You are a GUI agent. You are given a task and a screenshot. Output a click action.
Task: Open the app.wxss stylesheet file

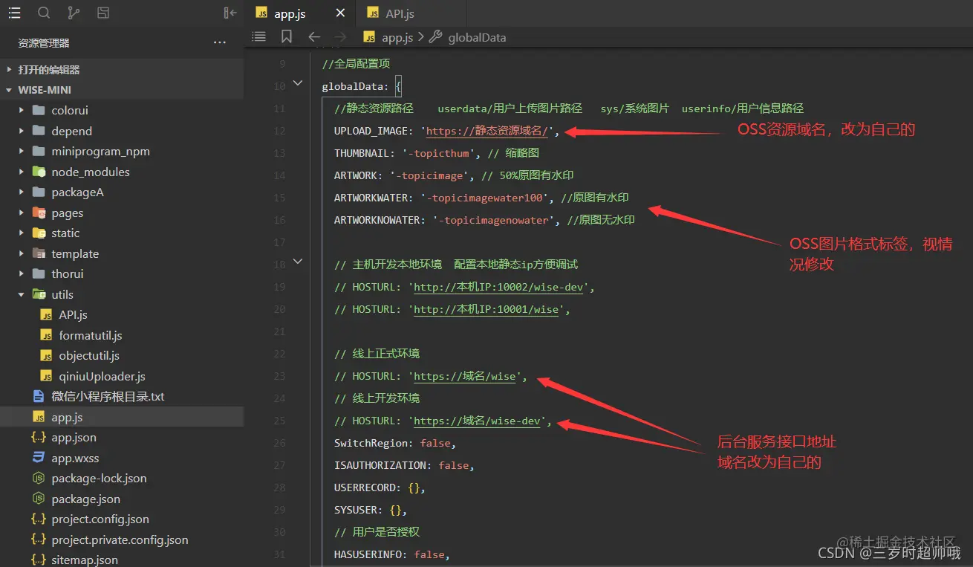75,458
